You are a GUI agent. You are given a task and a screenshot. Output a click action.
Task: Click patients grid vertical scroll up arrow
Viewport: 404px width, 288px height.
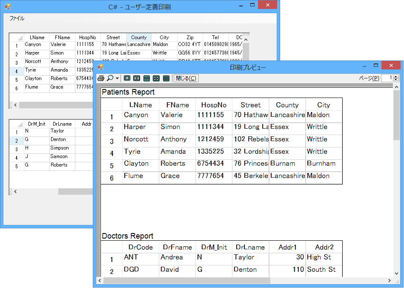tap(246, 40)
